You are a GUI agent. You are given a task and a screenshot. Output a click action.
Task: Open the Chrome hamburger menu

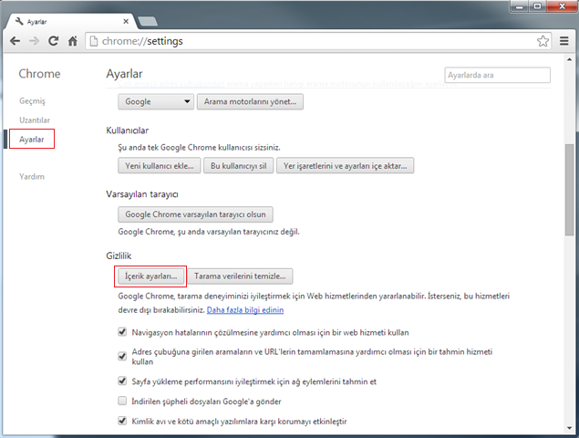click(563, 41)
